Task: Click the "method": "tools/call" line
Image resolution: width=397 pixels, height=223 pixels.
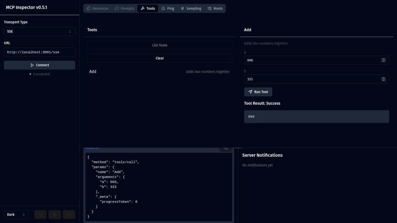Action: coord(115,162)
